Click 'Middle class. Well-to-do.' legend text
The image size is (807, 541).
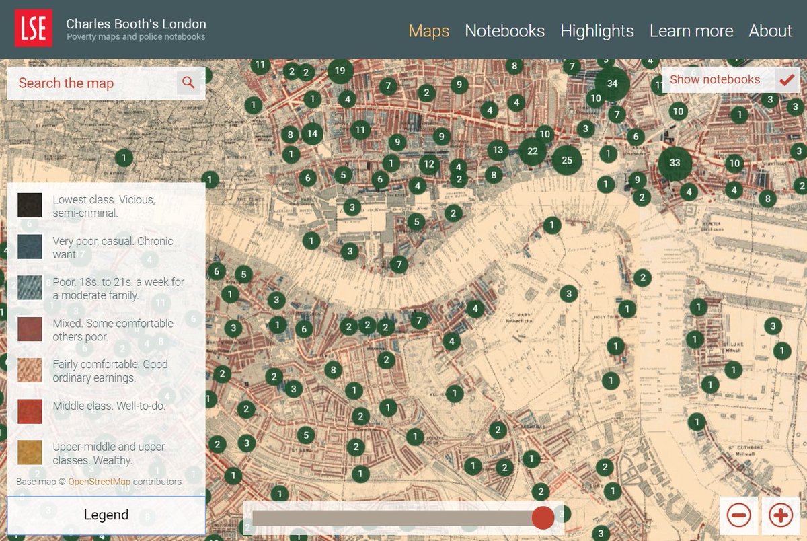[109, 406]
